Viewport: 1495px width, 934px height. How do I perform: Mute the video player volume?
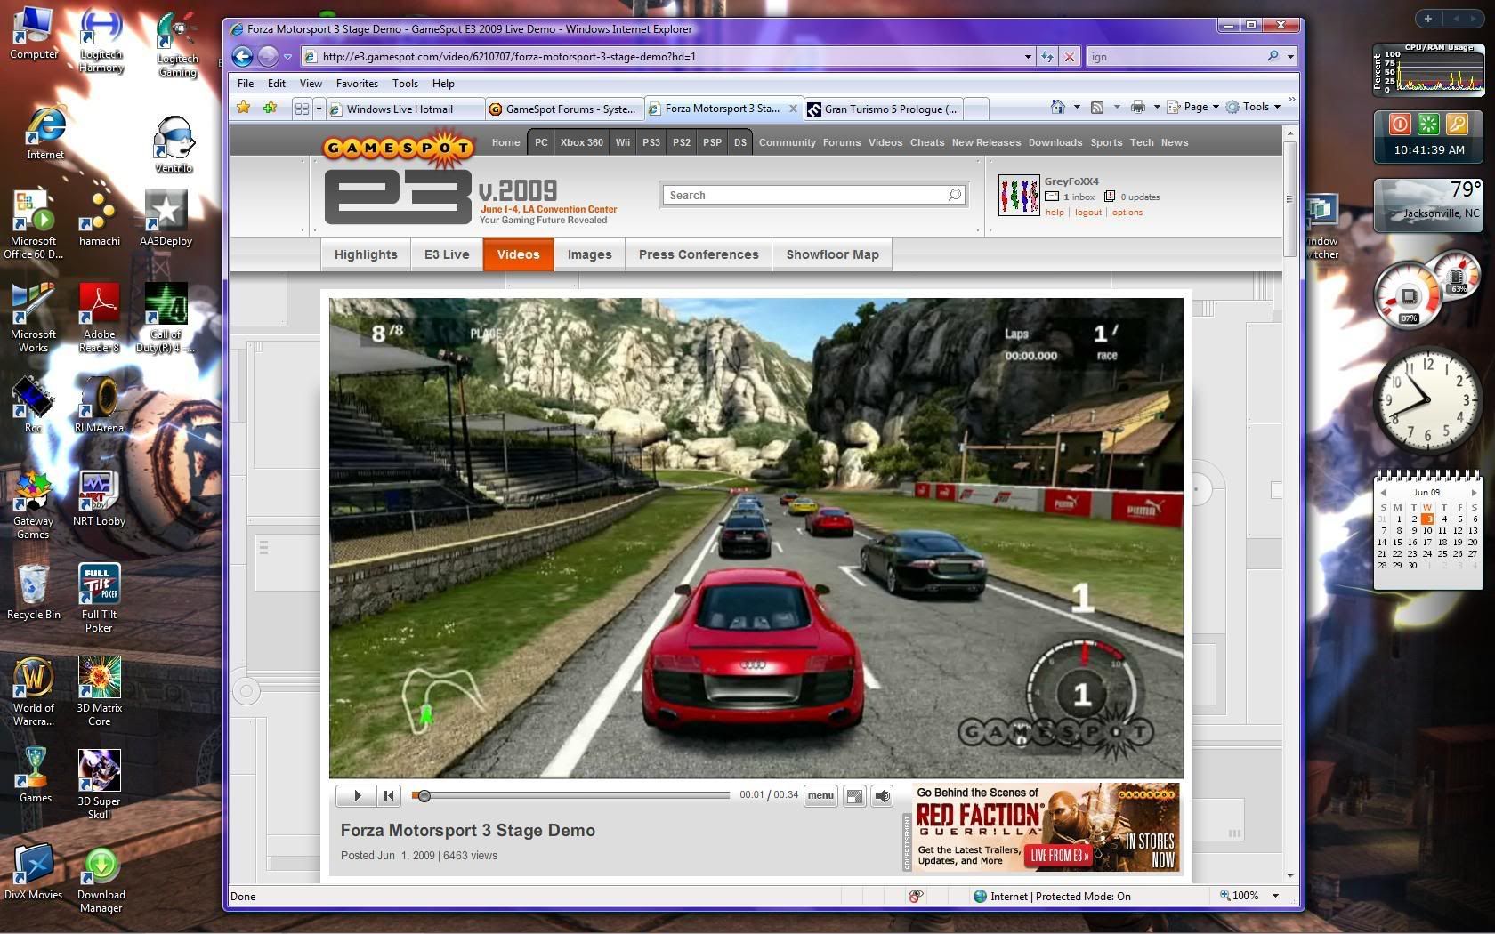tap(882, 796)
